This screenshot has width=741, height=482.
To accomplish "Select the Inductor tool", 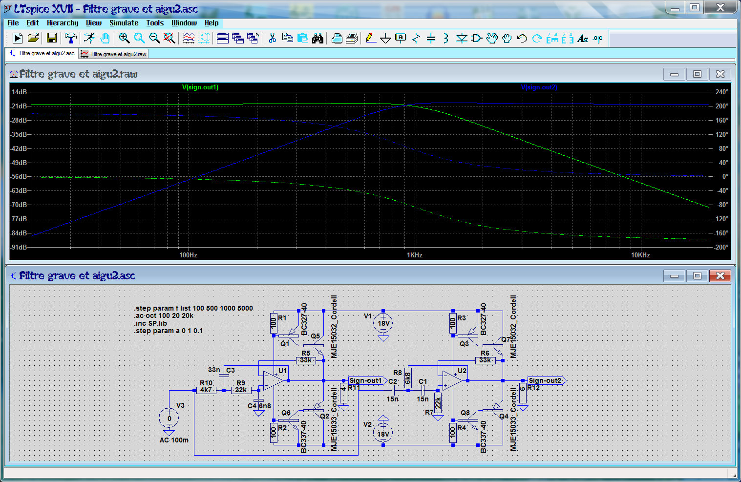I will [x=445, y=38].
